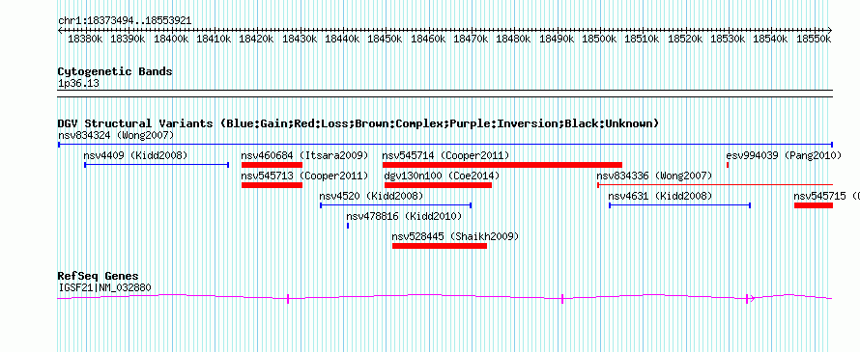Select the 1p36.13 band label
This screenshot has height=352, width=860.
78,83
